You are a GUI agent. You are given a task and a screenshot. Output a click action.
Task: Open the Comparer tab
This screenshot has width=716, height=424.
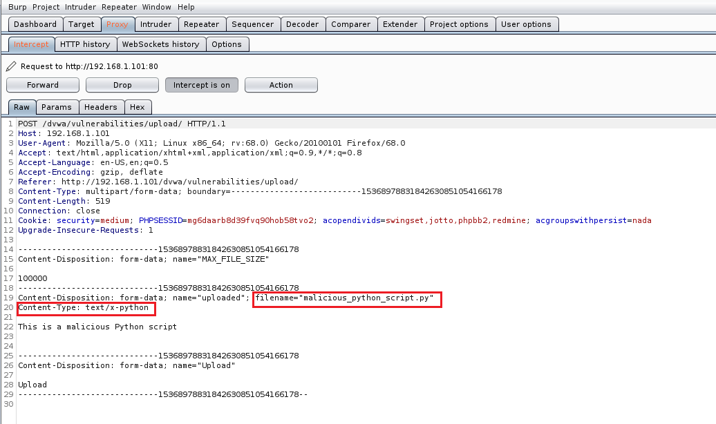[x=350, y=24]
